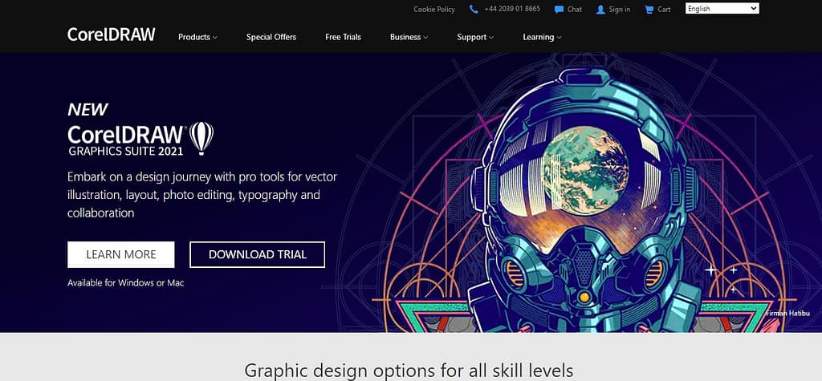Click the Sign in link text
822x381 pixels.
620,10
